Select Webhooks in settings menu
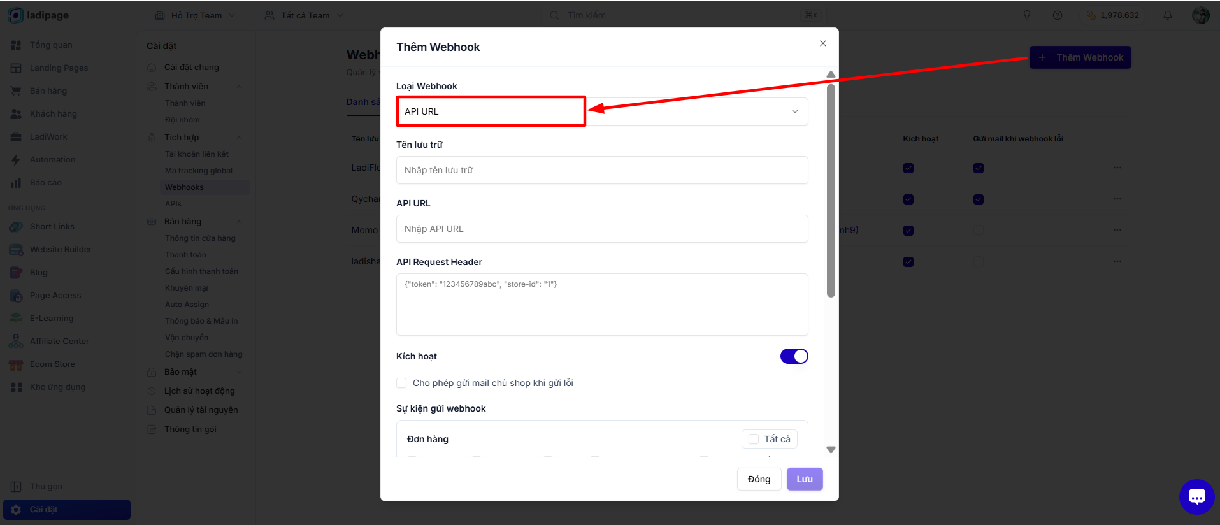The width and height of the screenshot is (1220, 525). tap(185, 187)
